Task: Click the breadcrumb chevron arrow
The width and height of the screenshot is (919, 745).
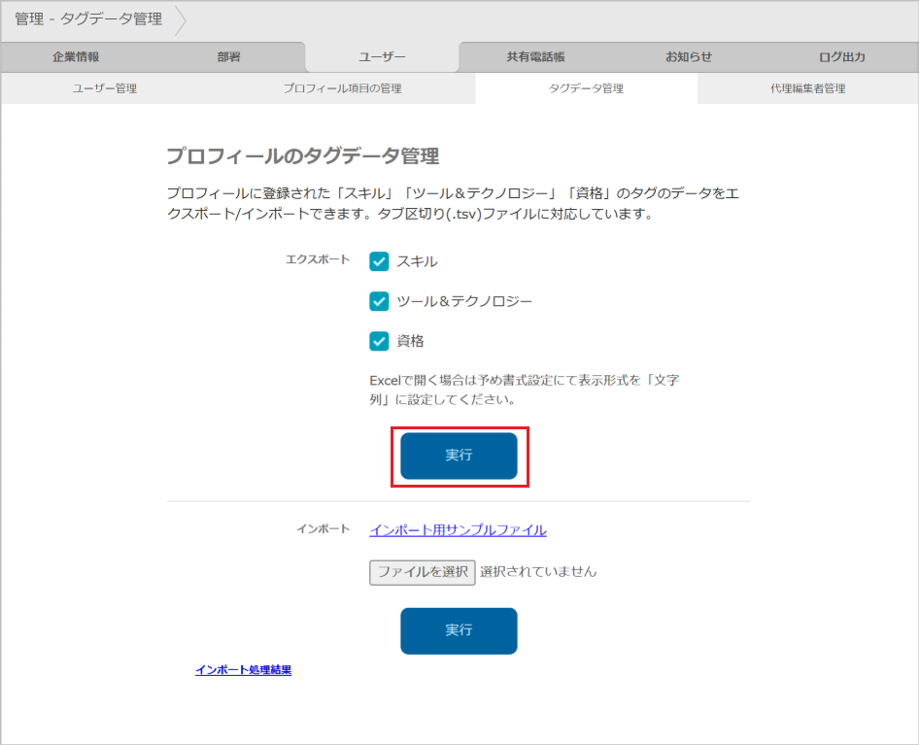Action: [181, 19]
